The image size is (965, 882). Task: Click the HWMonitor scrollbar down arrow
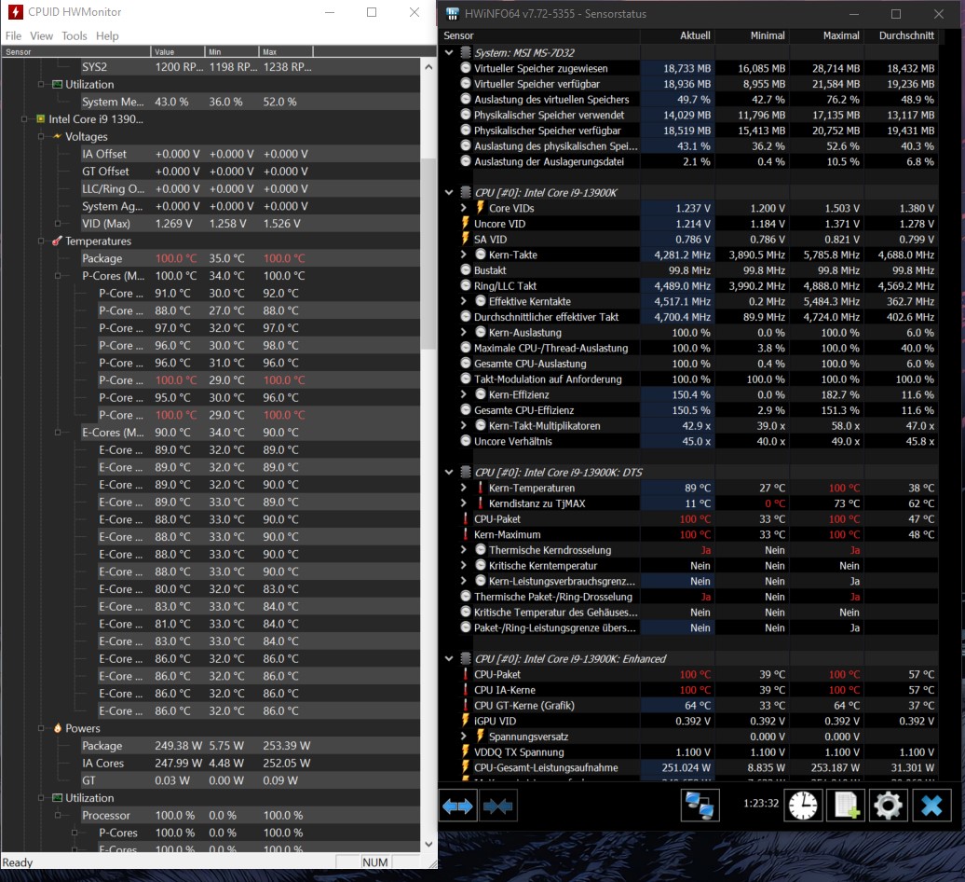tap(428, 844)
